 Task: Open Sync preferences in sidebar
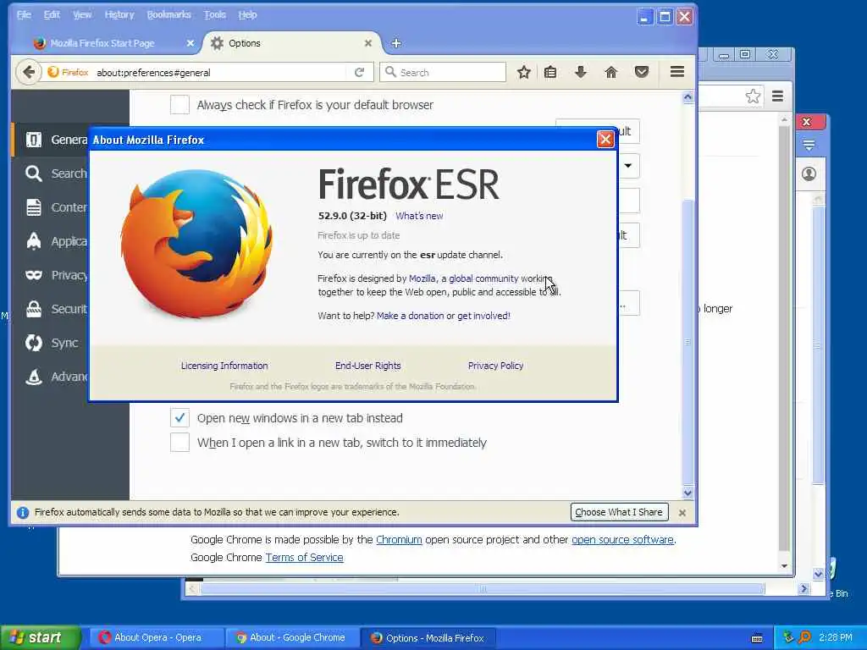pos(51,343)
